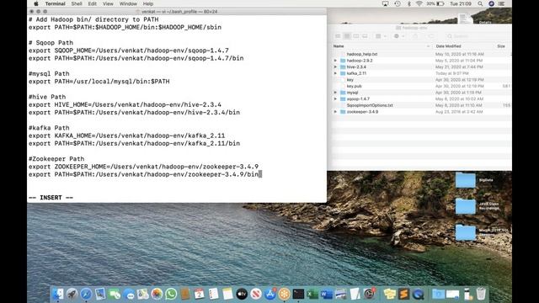Open Launchpad rocket icon in Dock
Screen dimensions: 539x303
[72, 294]
